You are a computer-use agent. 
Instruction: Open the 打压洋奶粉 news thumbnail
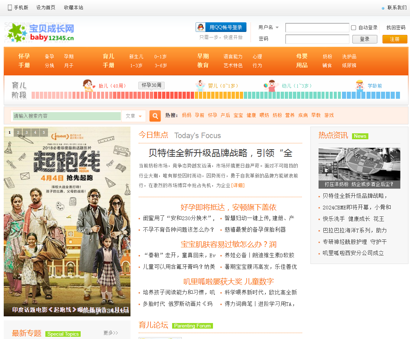coord(359,168)
